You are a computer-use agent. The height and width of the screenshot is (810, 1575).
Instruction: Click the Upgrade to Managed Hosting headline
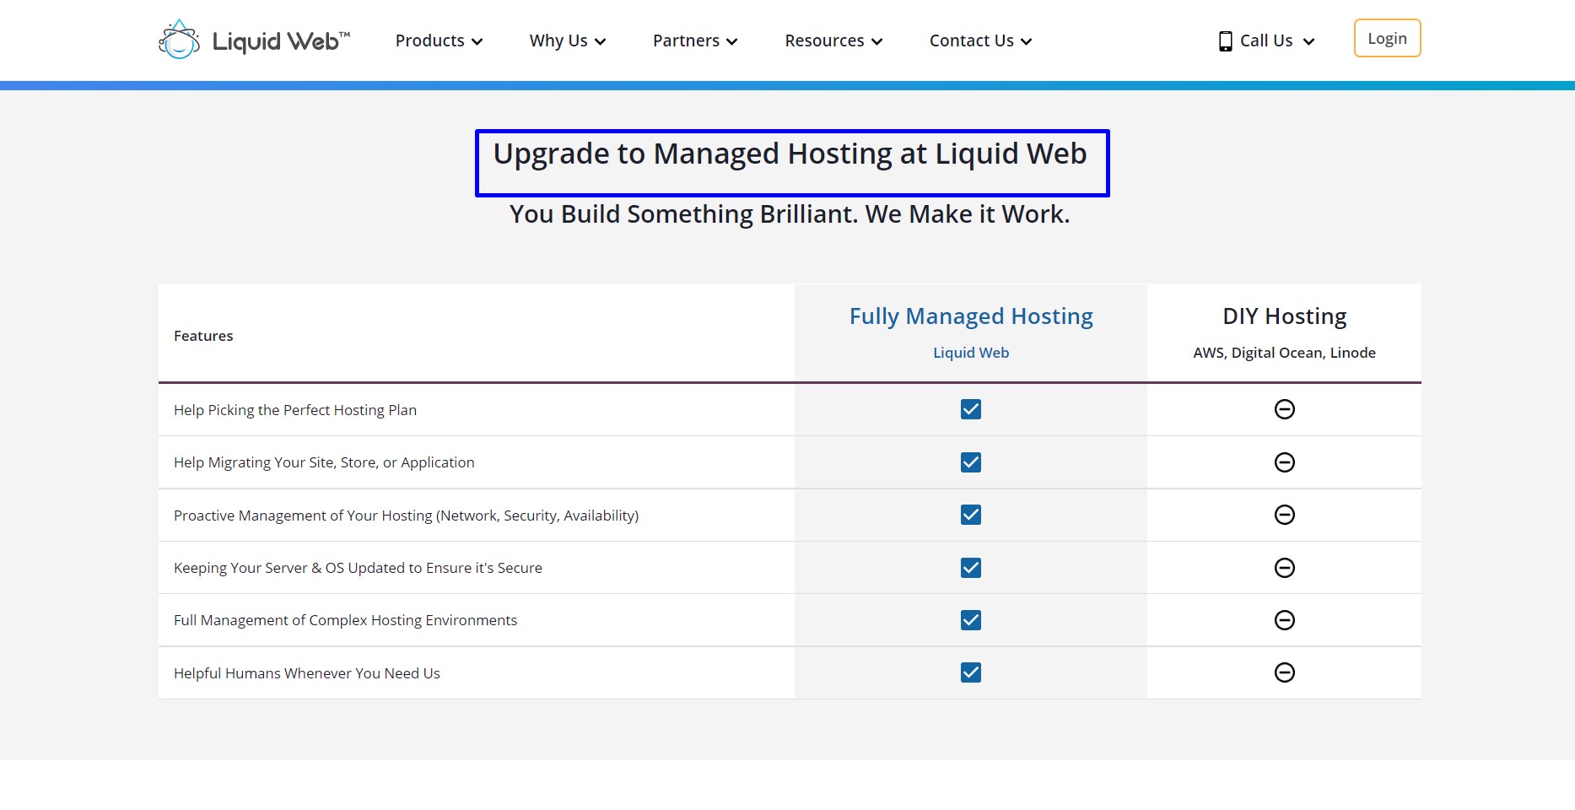point(790,154)
